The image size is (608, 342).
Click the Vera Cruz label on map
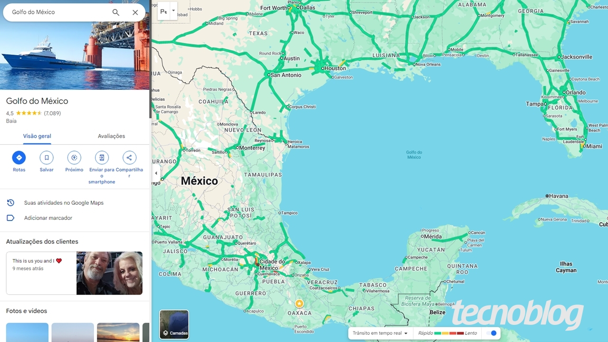point(320,270)
